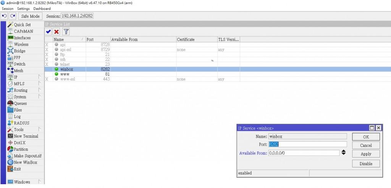Expand the IP submenu arrow
The width and height of the screenshot is (391, 188).
[x=39, y=77]
